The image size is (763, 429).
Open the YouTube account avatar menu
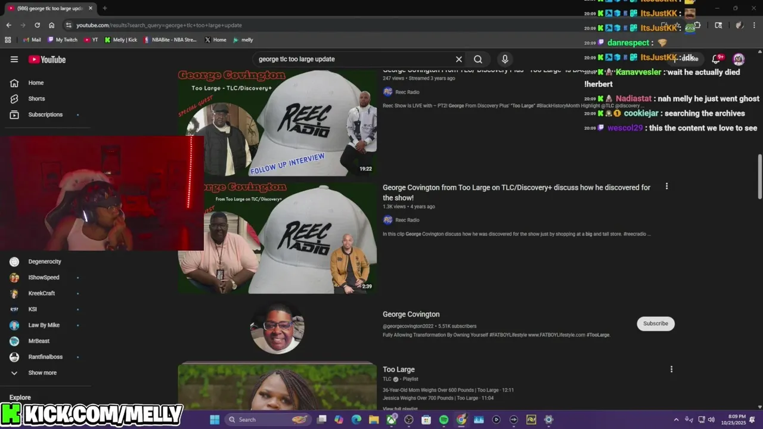tap(739, 59)
